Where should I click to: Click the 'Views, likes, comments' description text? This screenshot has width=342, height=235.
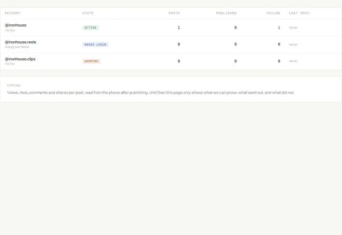coord(151,92)
